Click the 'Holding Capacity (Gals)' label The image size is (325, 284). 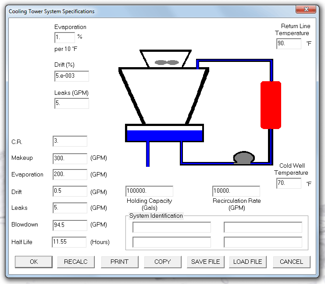point(150,204)
